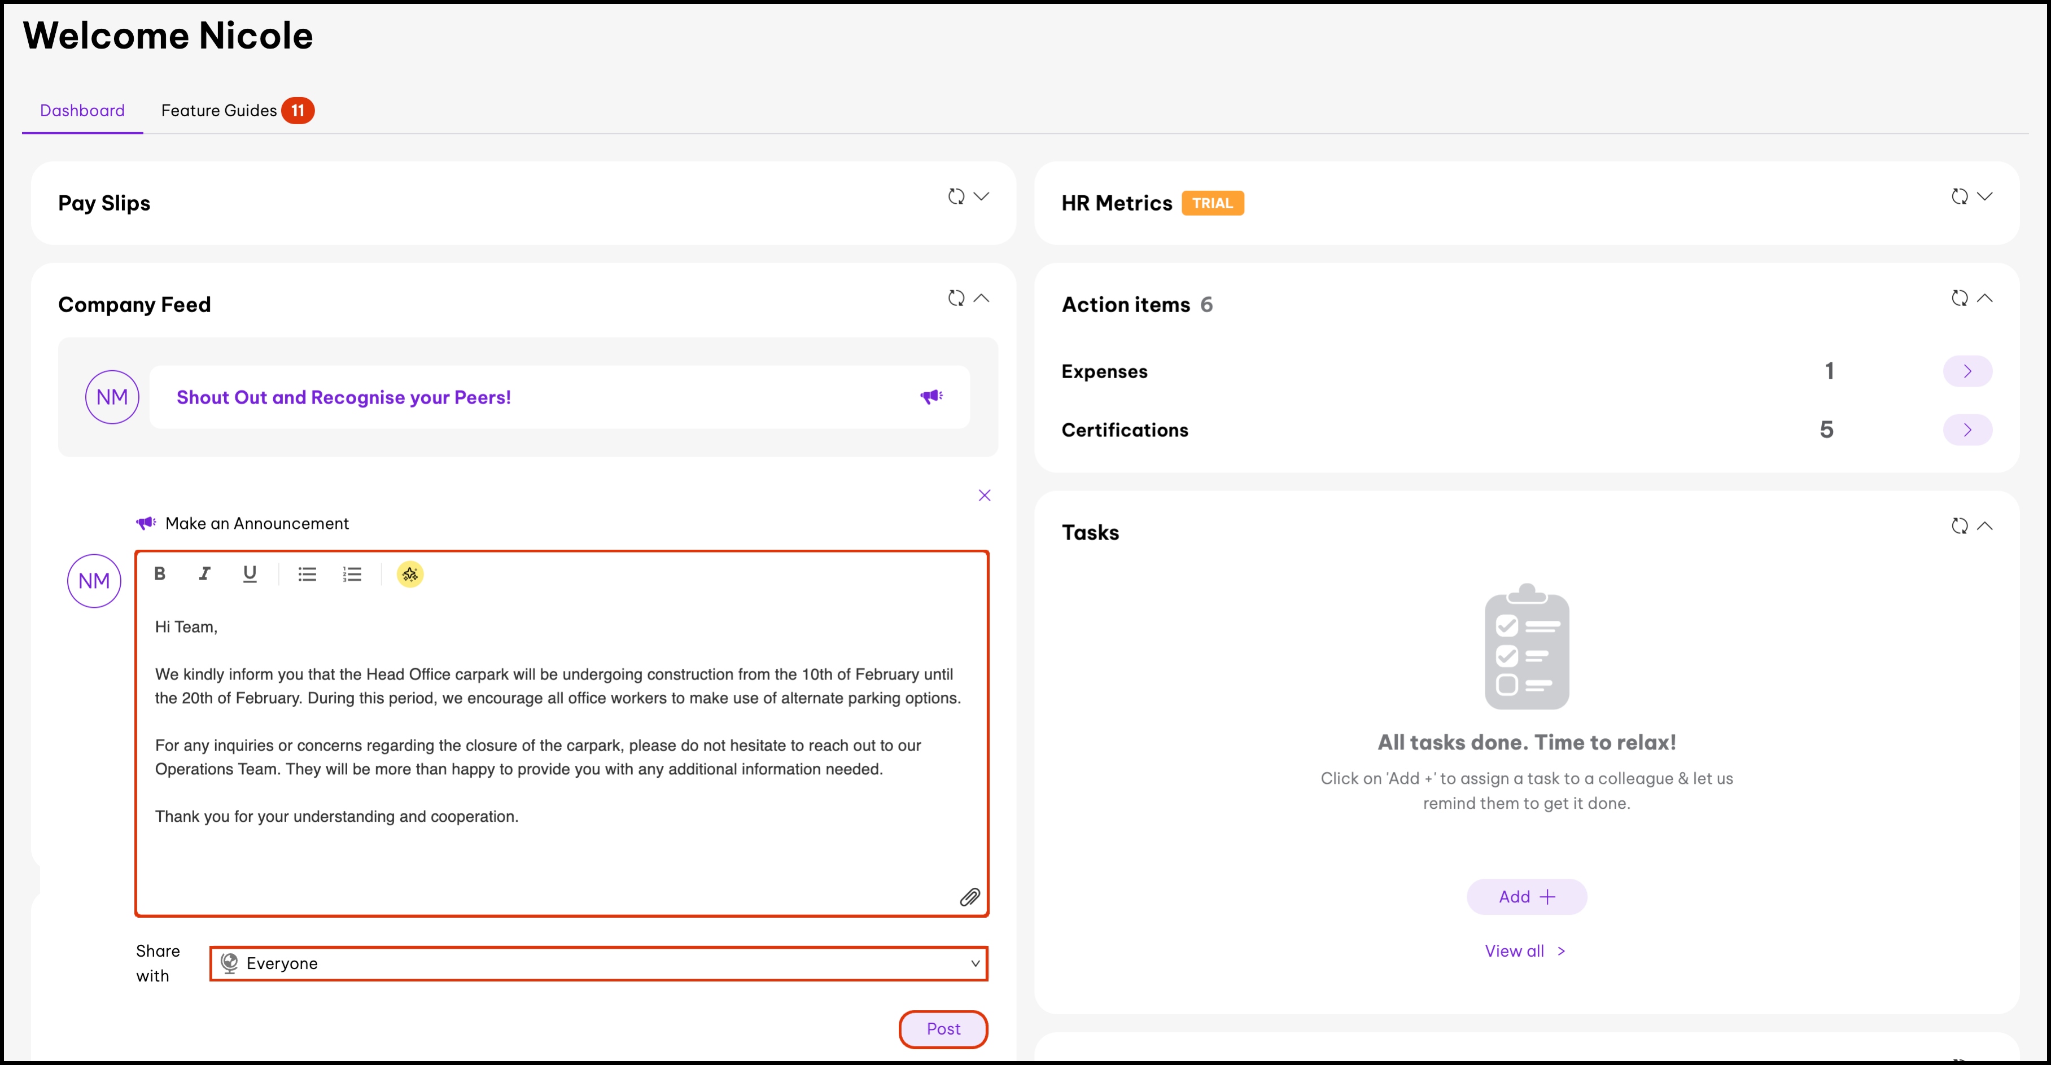Expand the Pay Slips panel
The height and width of the screenshot is (1065, 2051).
pos(982,196)
